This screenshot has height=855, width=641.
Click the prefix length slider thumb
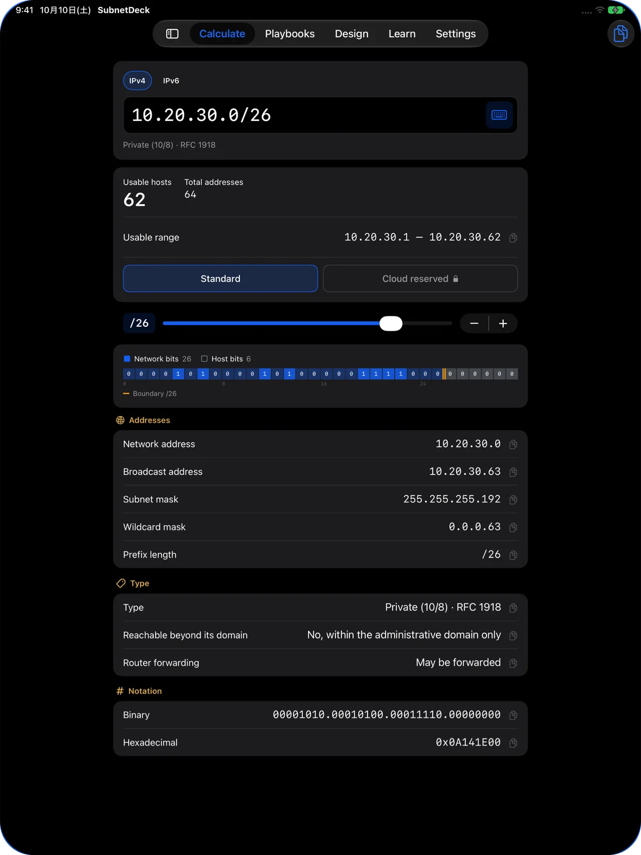pos(391,323)
